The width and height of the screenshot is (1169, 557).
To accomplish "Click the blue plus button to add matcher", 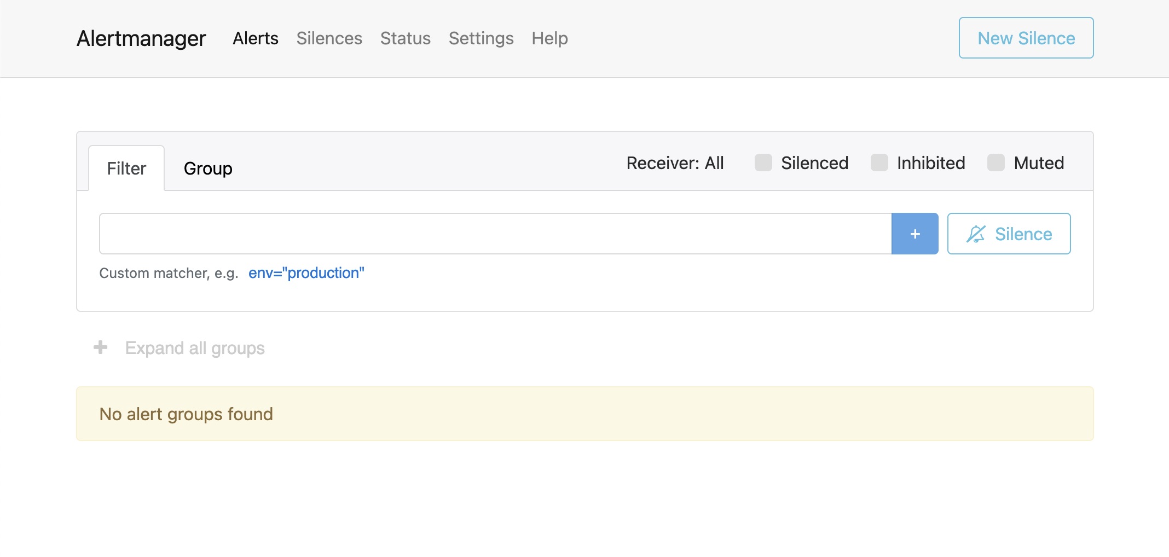I will (914, 234).
